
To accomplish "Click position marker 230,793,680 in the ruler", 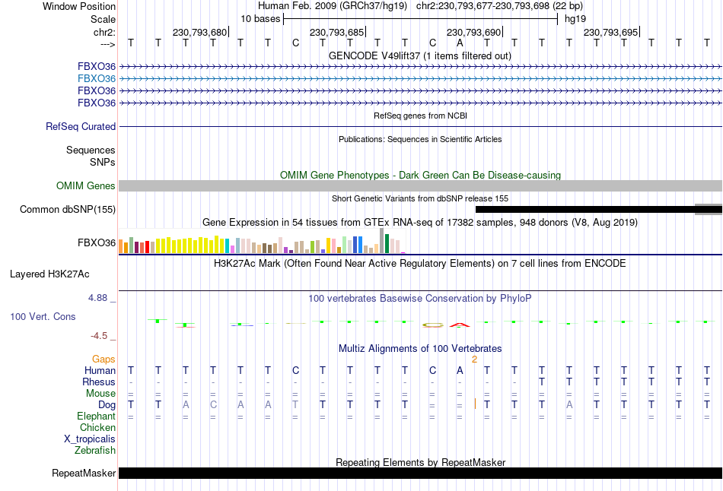I will point(200,32).
